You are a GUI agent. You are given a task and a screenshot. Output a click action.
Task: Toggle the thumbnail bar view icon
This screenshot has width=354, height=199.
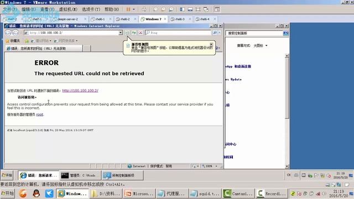(190, 9)
